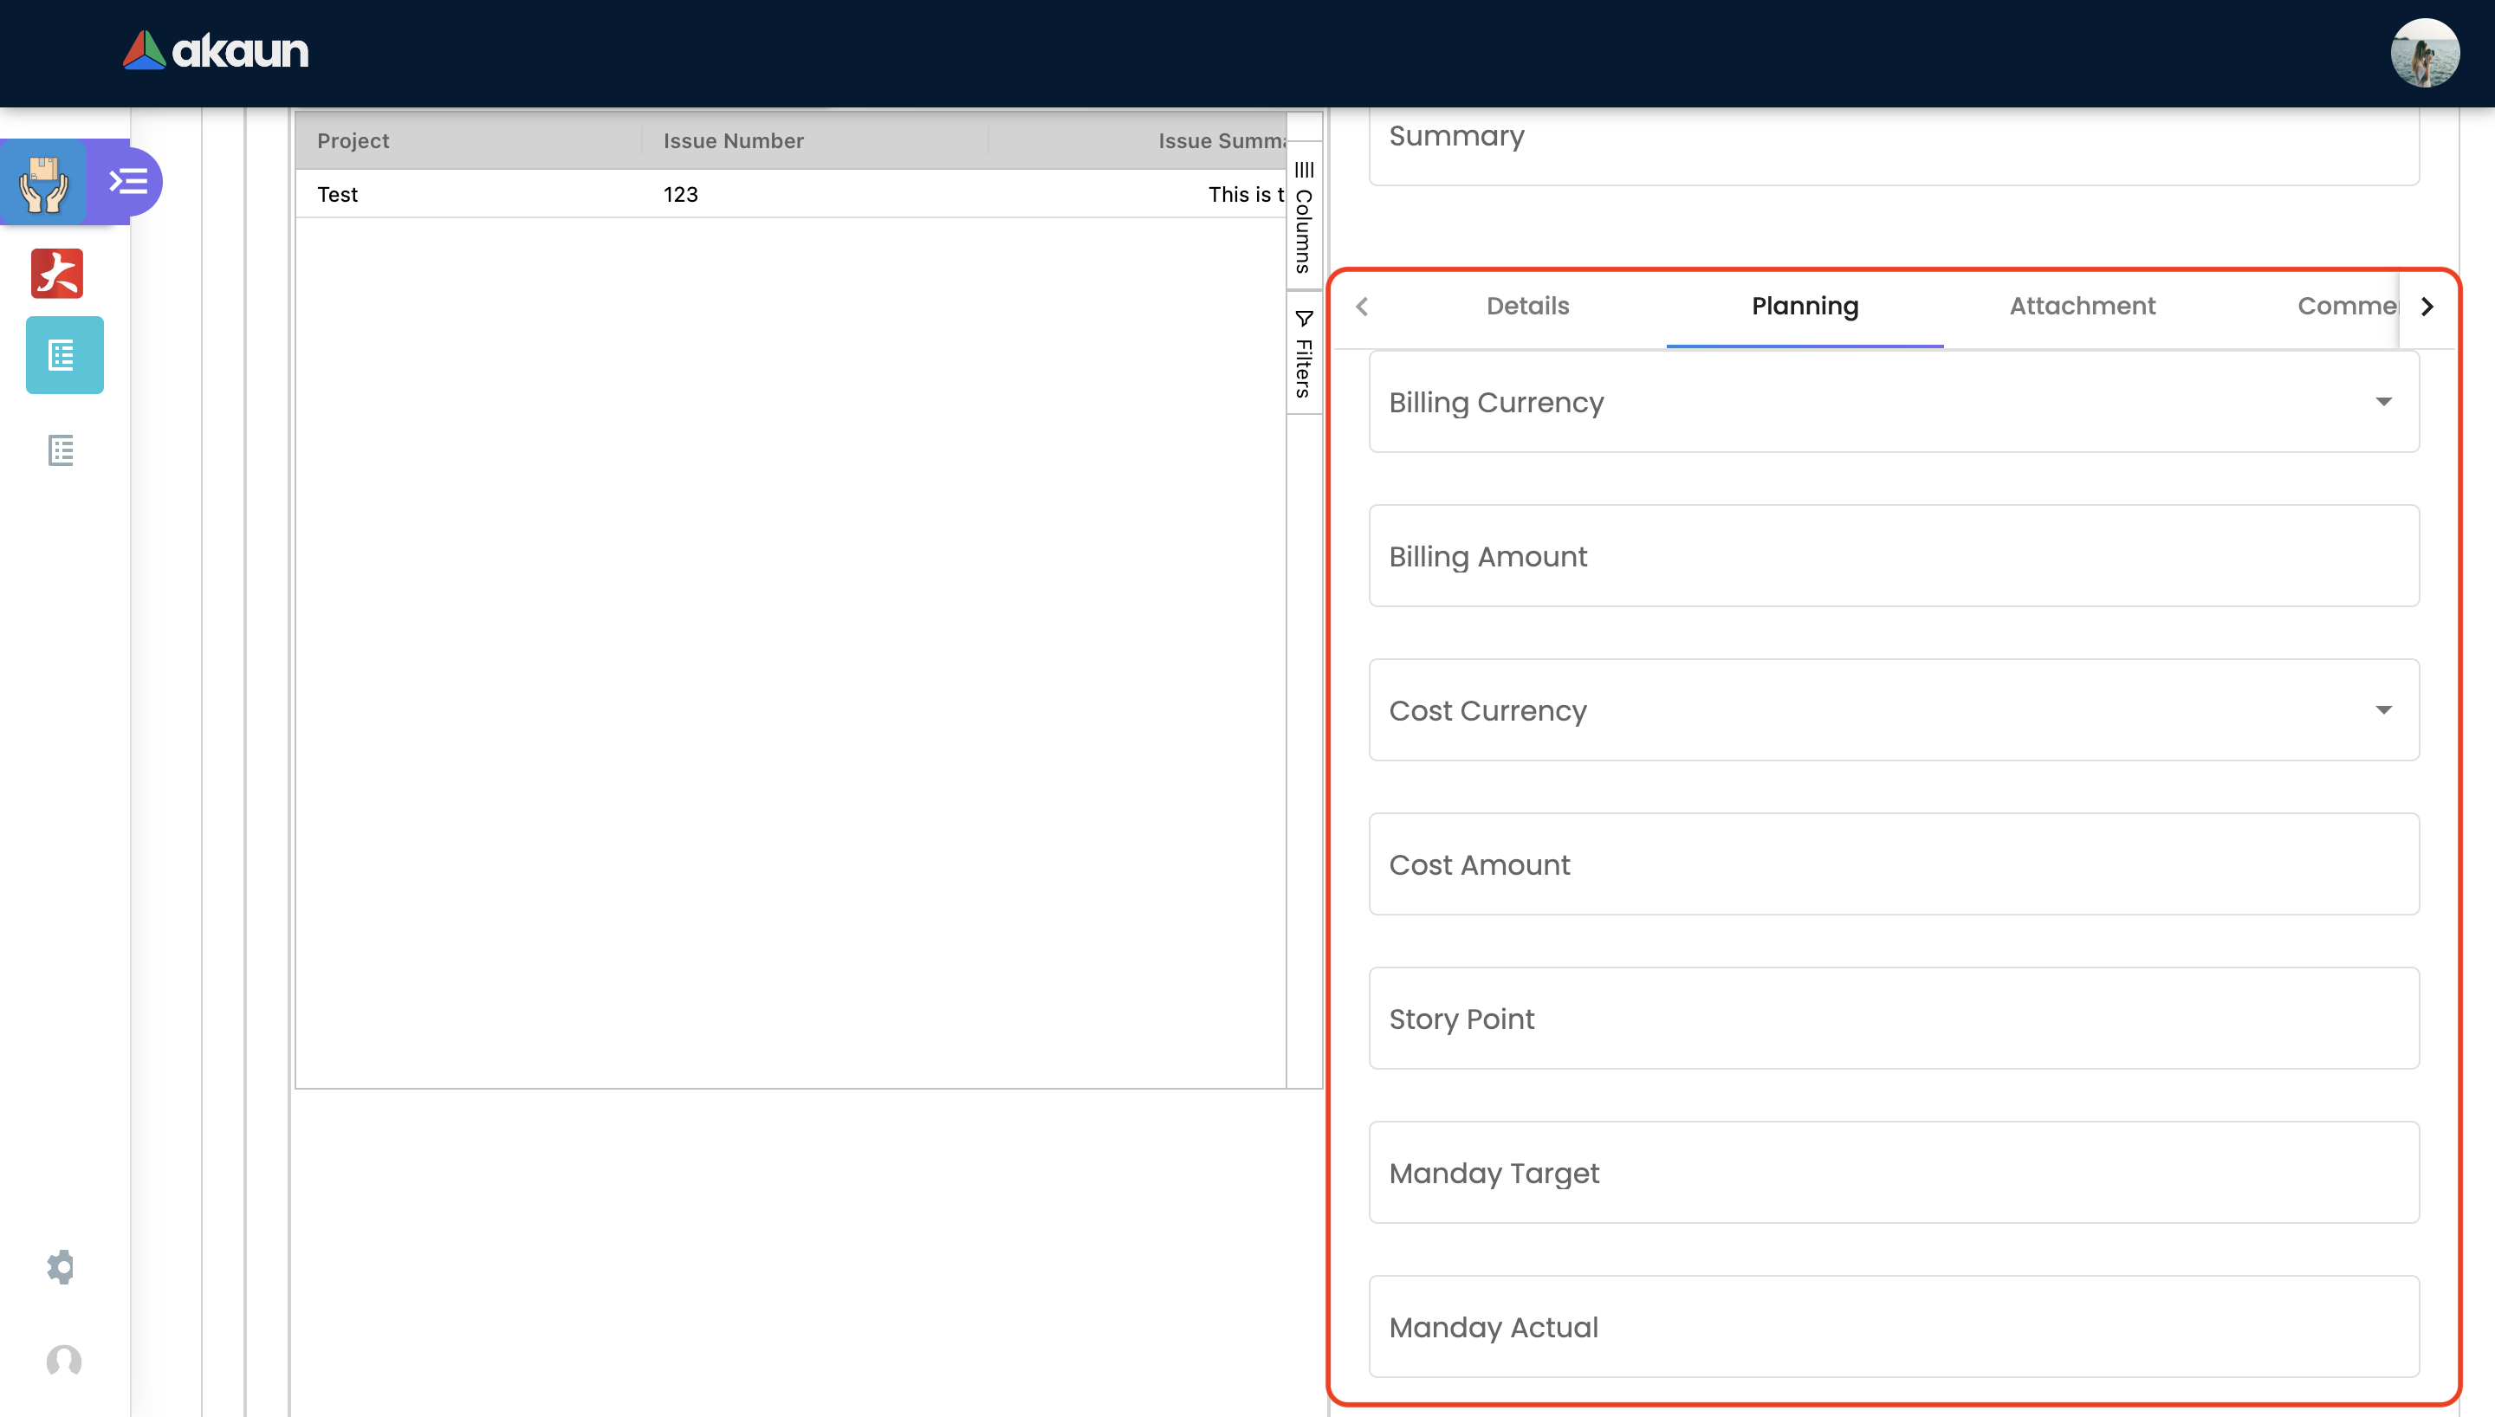The image size is (2495, 1417).
Task: Expand the Cost Currency dropdown
Action: pos(2383,710)
